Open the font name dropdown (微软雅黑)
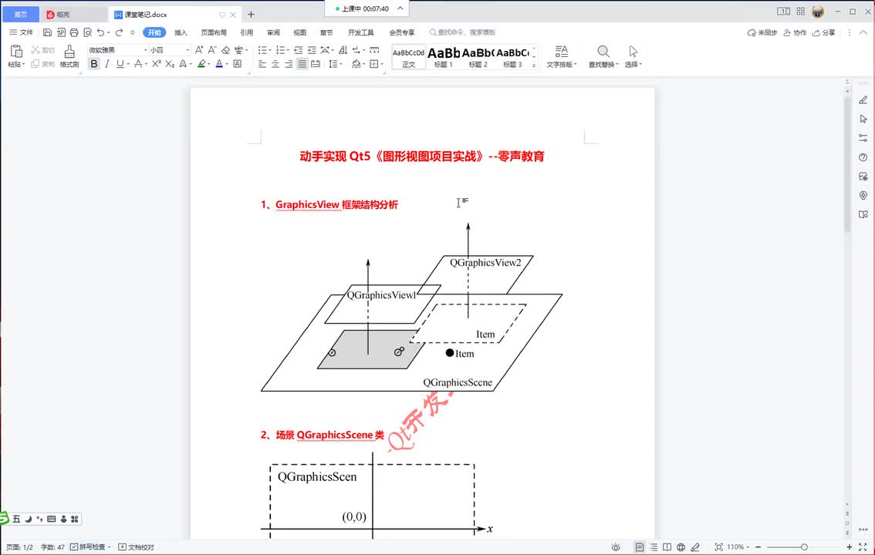The width and height of the screenshot is (875, 555). click(146, 50)
